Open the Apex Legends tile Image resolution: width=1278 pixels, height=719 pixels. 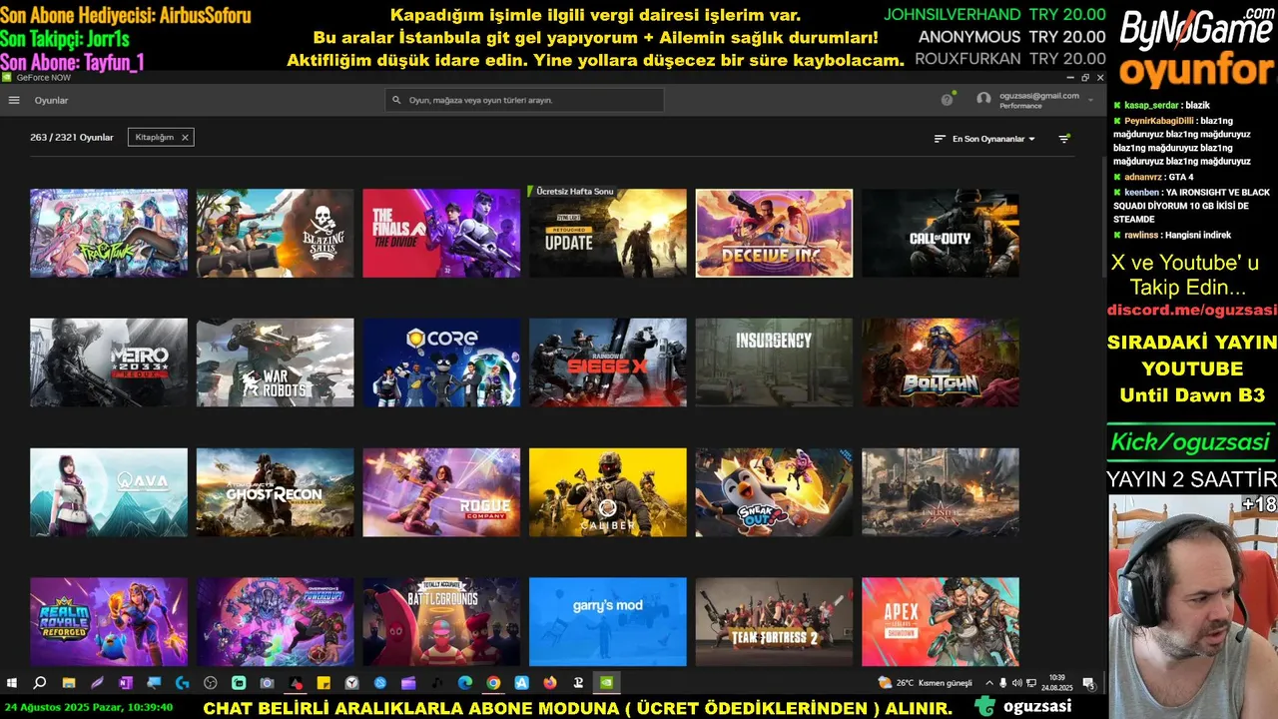coord(941,621)
